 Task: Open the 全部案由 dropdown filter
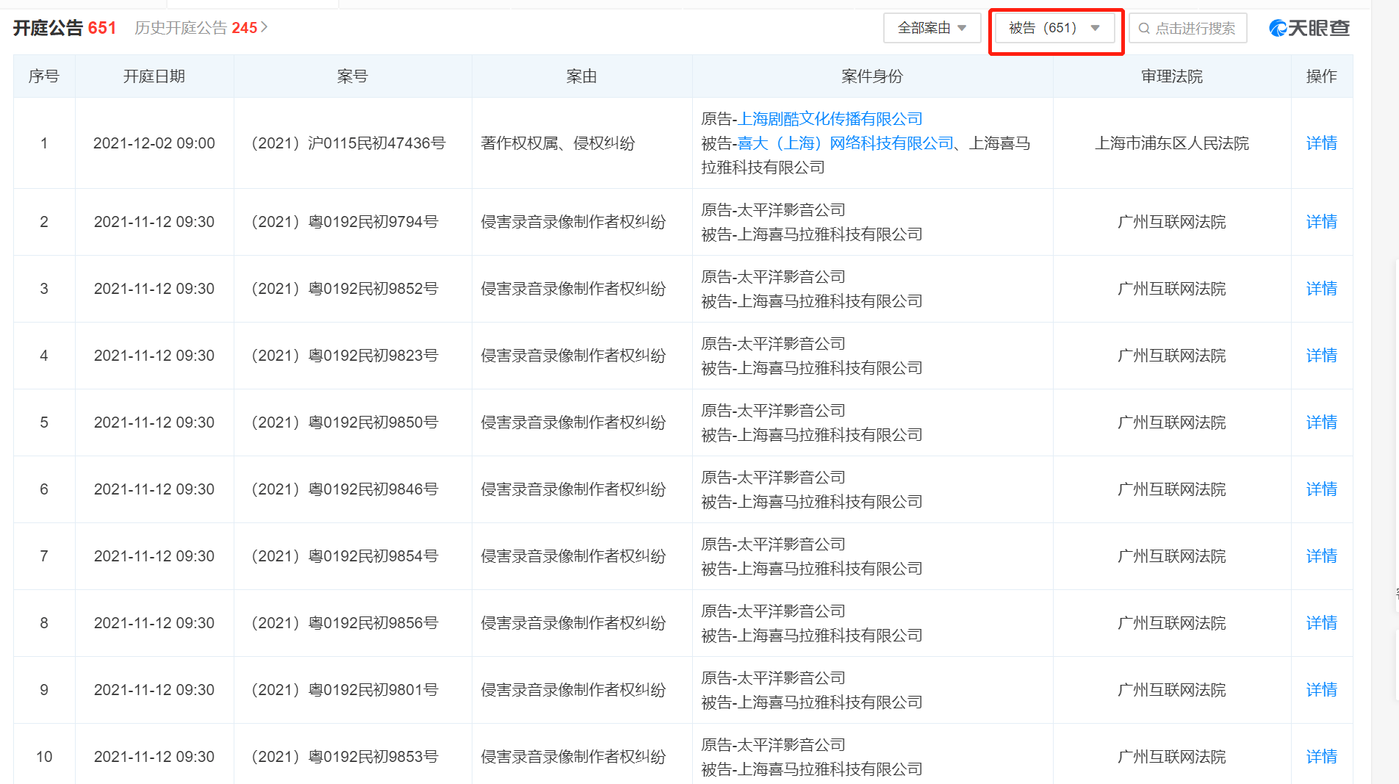pyautogui.click(x=932, y=28)
